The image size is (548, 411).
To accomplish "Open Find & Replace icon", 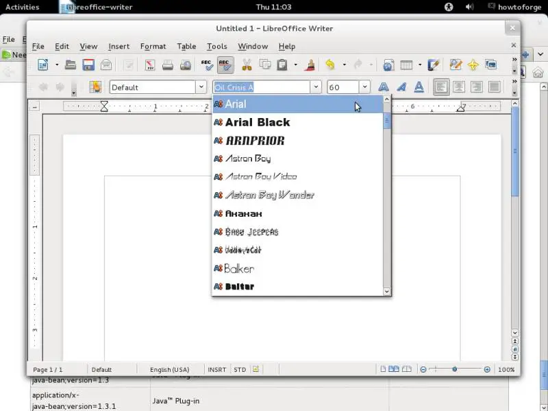I will coord(456,64).
